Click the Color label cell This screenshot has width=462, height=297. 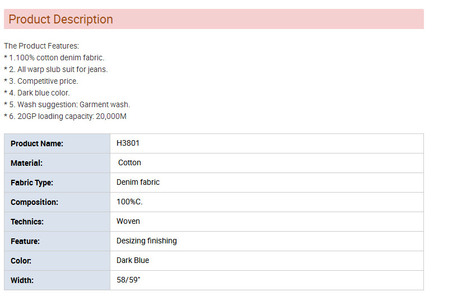(57, 261)
